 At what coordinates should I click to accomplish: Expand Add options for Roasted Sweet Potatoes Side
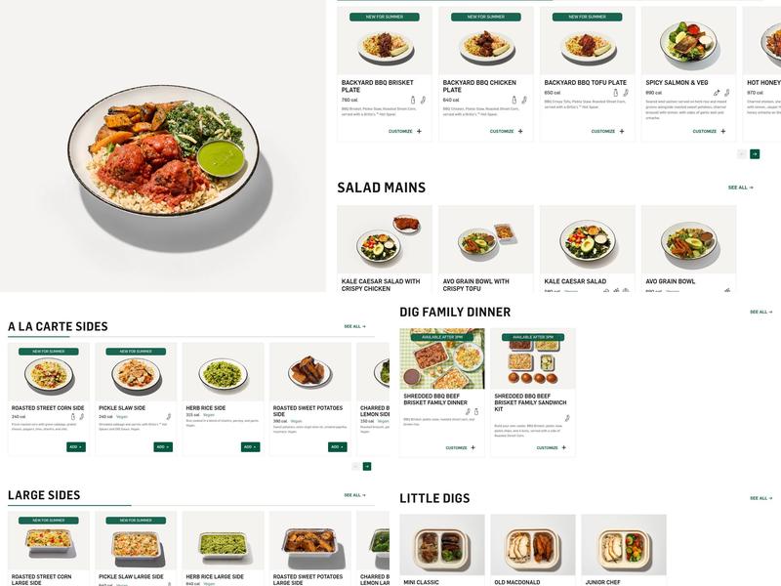338,447
